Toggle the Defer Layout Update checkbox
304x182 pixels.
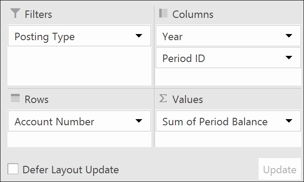[13, 168]
